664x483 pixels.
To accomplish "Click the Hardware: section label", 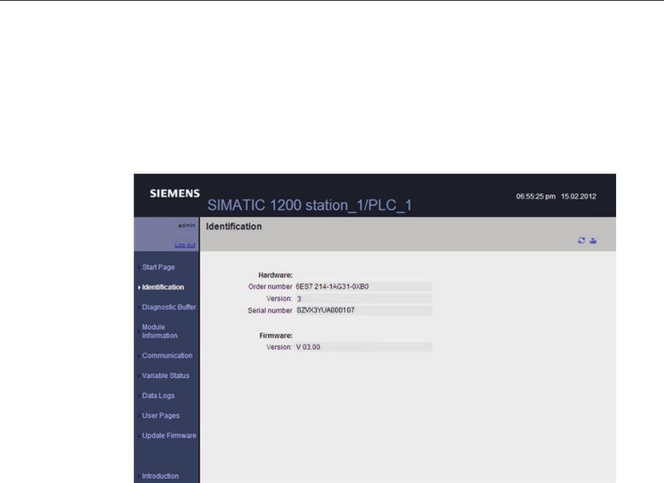I will click(275, 275).
